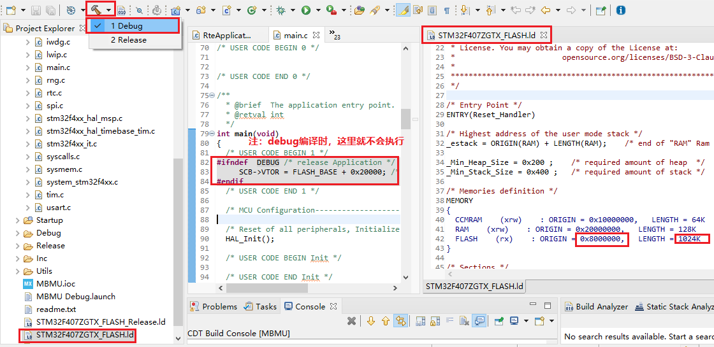Viewport: 714px width, 347px height.
Task: Expand the Inc folder
Action: point(17,258)
